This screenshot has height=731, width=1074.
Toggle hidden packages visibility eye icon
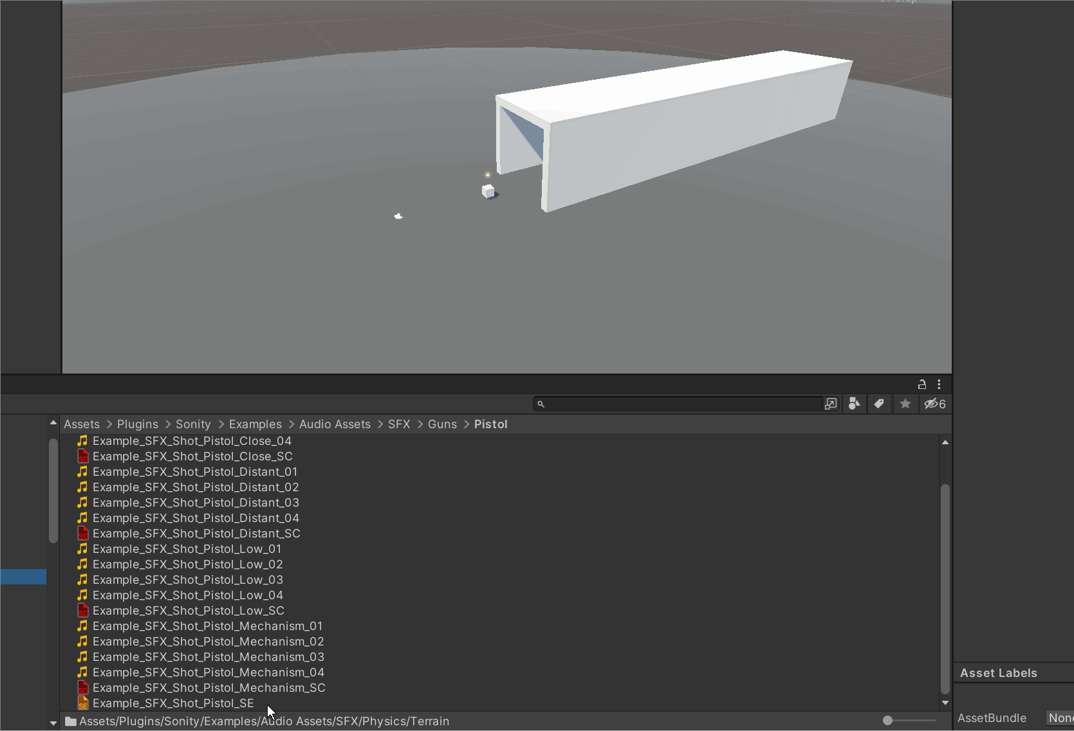(934, 404)
